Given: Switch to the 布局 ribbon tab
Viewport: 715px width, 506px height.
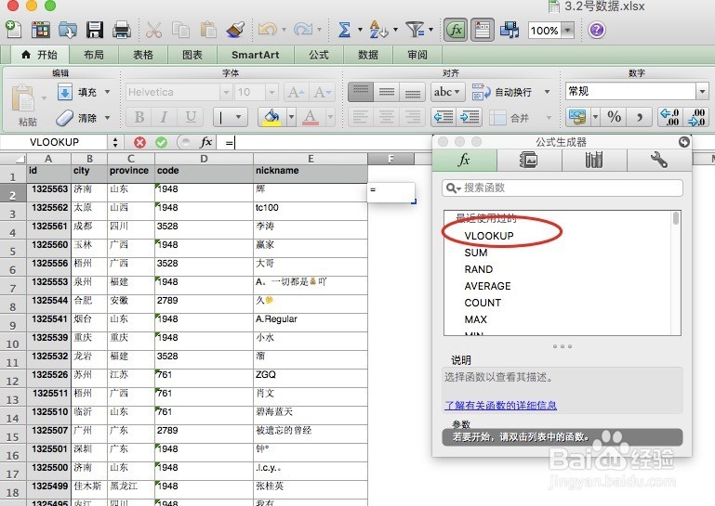Looking at the screenshot, I should tap(94, 55).
